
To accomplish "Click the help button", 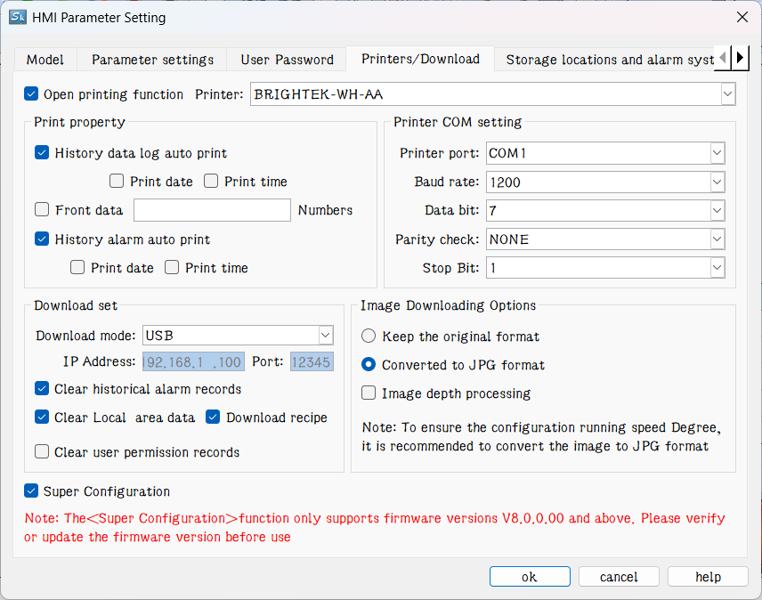I will point(708,577).
